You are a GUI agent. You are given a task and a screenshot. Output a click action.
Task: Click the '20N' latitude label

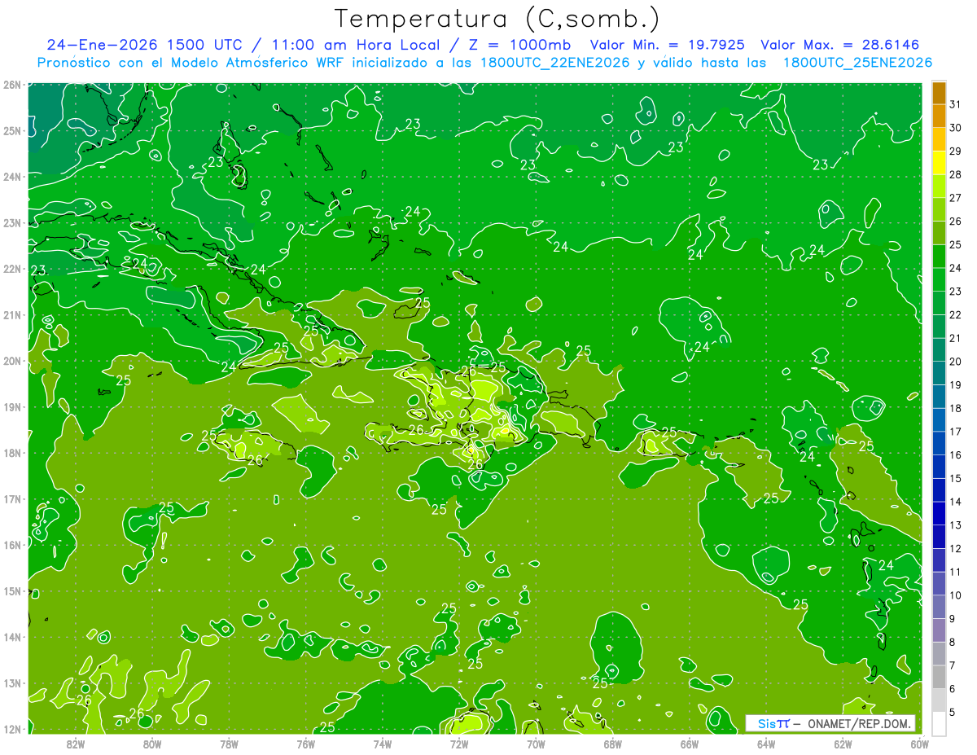click(11, 361)
